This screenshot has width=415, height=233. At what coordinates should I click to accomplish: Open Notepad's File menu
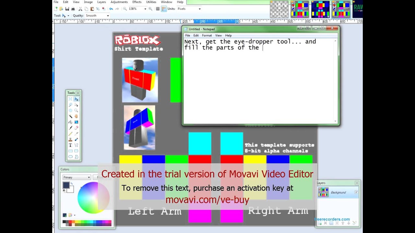188,35
